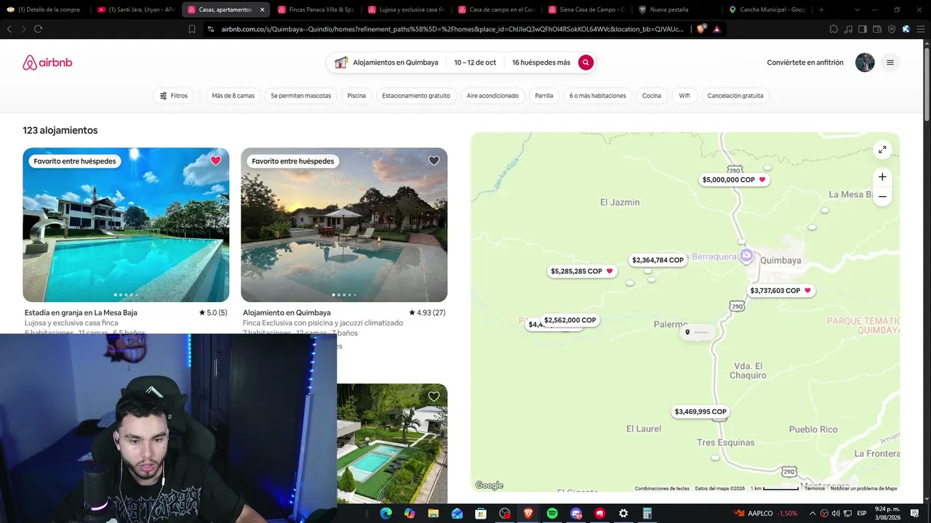Toggle the Se permiten mascotas filter
The width and height of the screenshot is (931, 523).
click(x=301, y=96)
